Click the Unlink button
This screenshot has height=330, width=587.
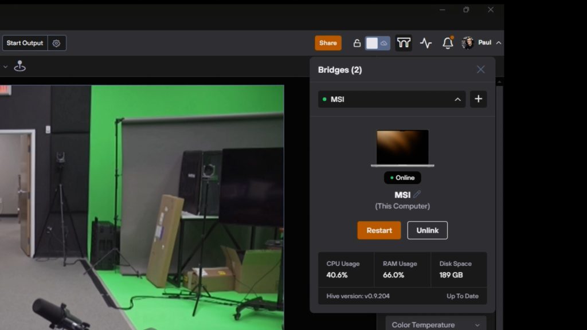[427, 230]
